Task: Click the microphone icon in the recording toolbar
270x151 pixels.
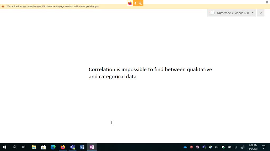Action: tap(135, 3)
